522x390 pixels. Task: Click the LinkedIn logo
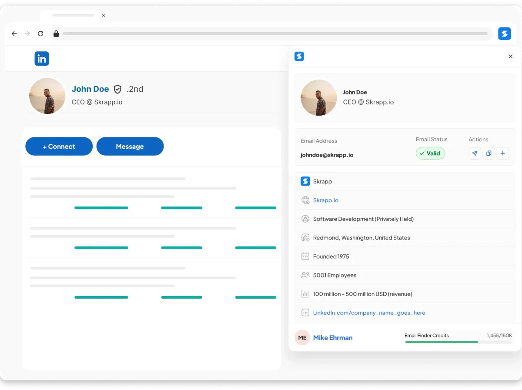(x=42, y=59)
